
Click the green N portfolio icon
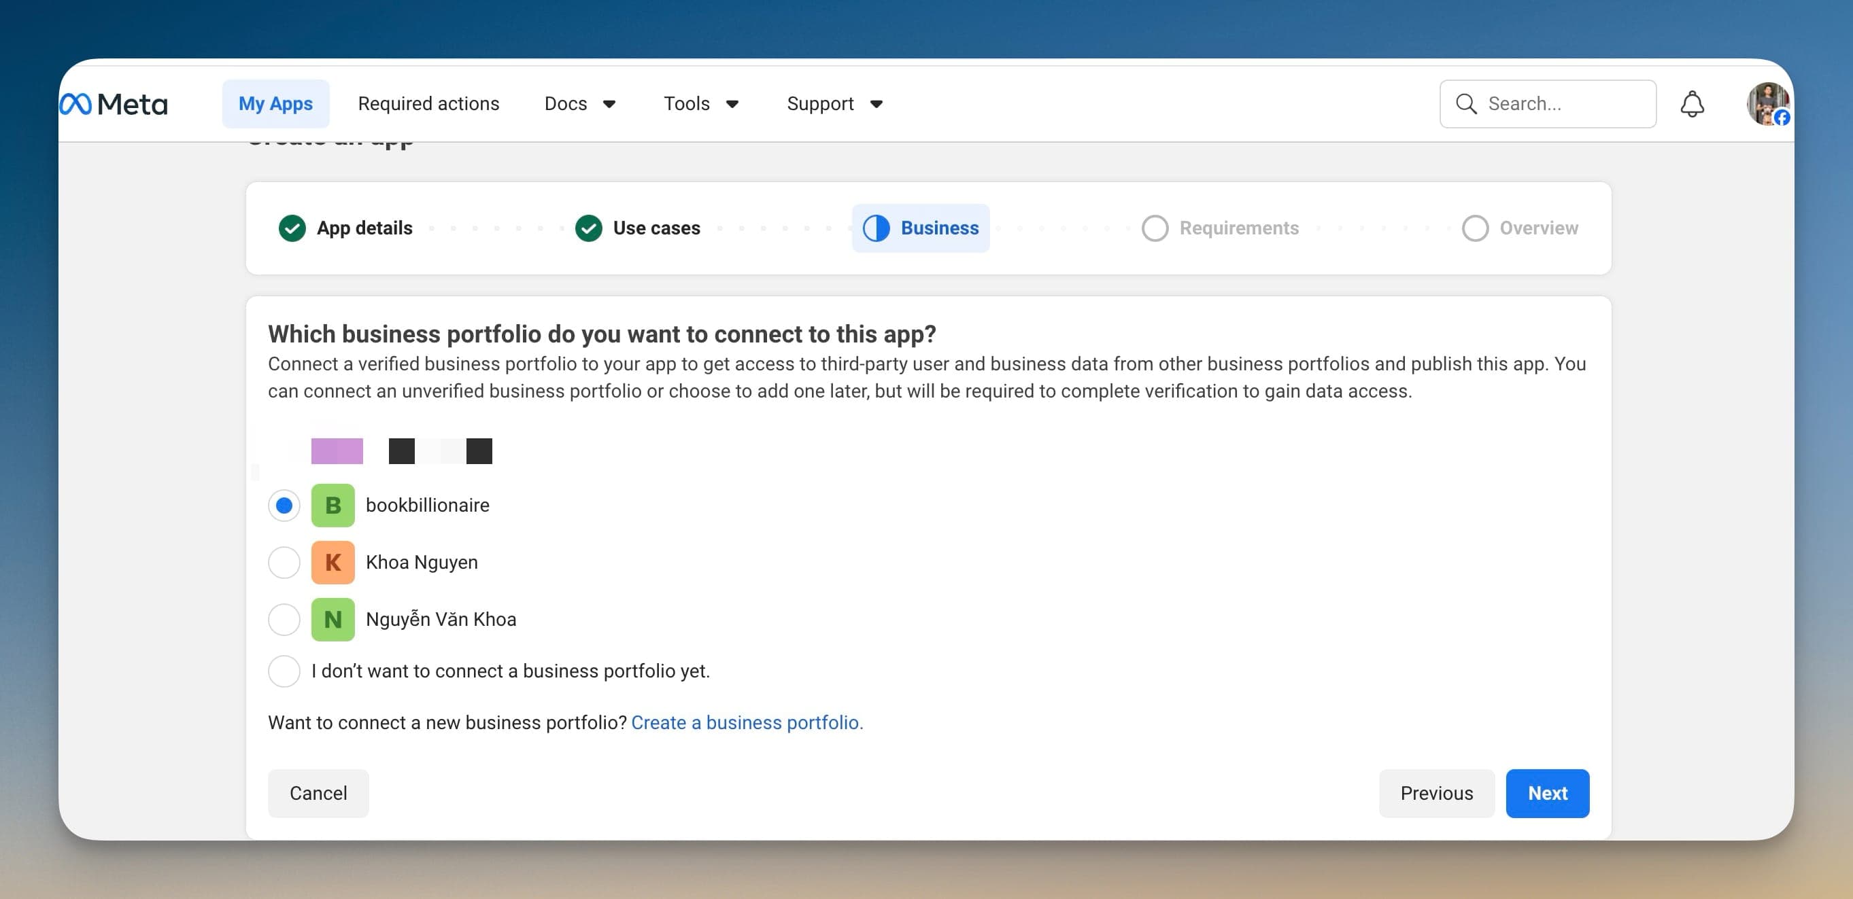pos(333,620)
